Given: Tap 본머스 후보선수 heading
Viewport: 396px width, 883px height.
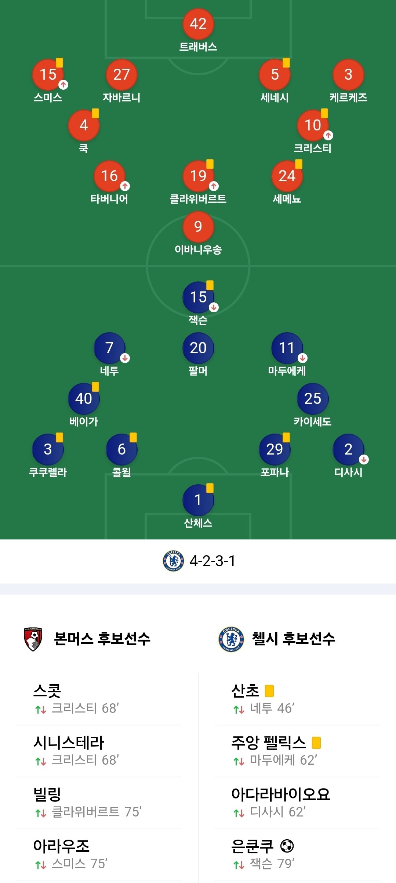Looking at the screenshot, I should [x=102, y=639].
